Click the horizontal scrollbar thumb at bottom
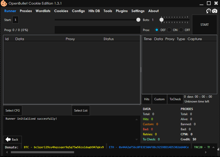Image resolution: width=220 pixels, height=157 pixels. tap(42, 152)
